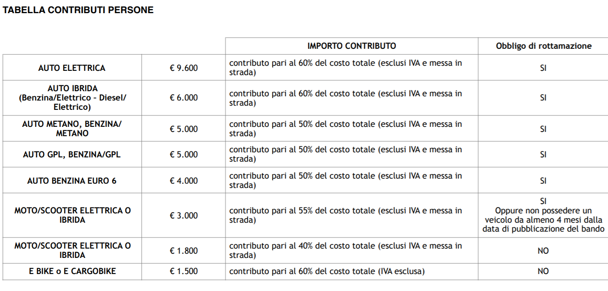Click the € 1.500 amount cell
This screenshot has width=608, height=291.
184,271
